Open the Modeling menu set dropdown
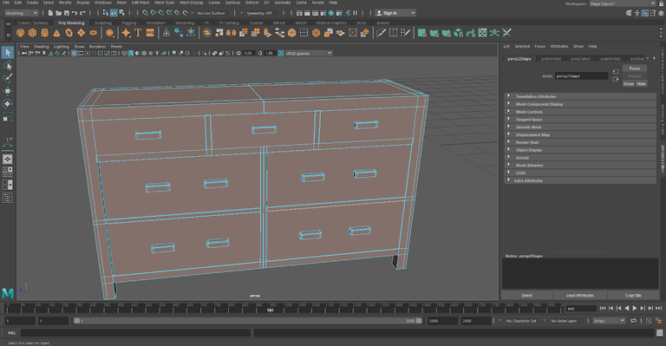 point(21,13)
